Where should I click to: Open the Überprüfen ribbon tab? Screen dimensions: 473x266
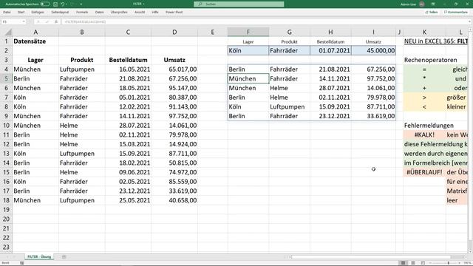tap(119, 12)
